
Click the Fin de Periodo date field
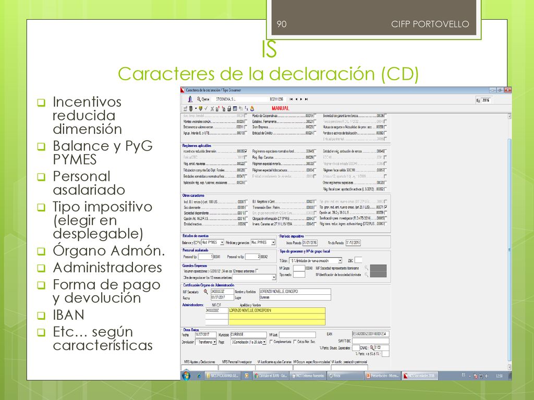pos(353,243)
